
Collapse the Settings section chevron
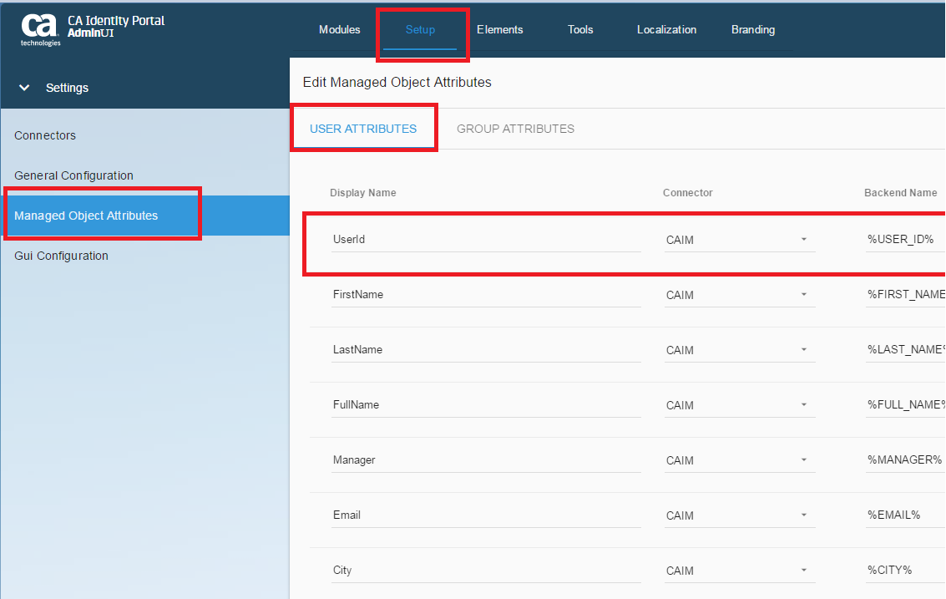click(x=24, y=88)
